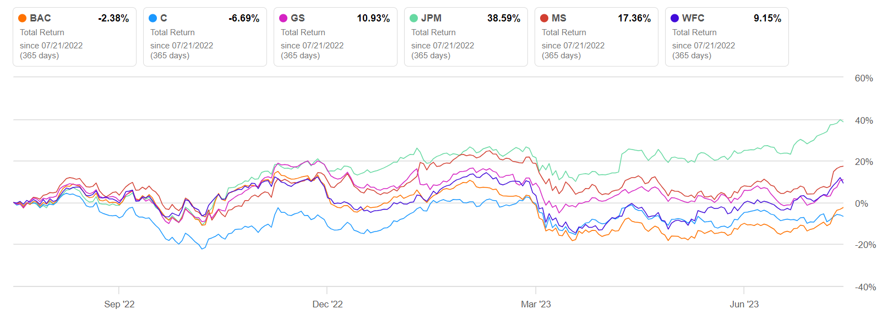This screenshot has width=893, height=320.
Task: Click the 60% y-axis label
Action: coord(864,78)
